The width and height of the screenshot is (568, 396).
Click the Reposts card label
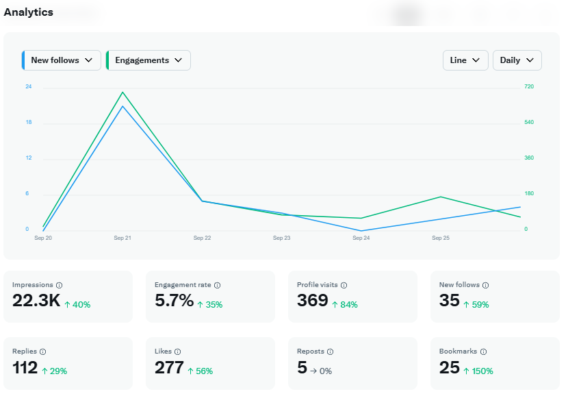311,351
